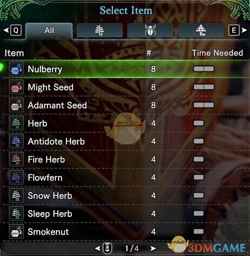Open the insect category tab
The image size is (250, 256).
150,30
